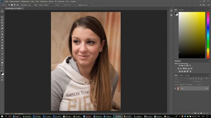
Task: Select the Magic Wand tool
Action: point(2,20)
